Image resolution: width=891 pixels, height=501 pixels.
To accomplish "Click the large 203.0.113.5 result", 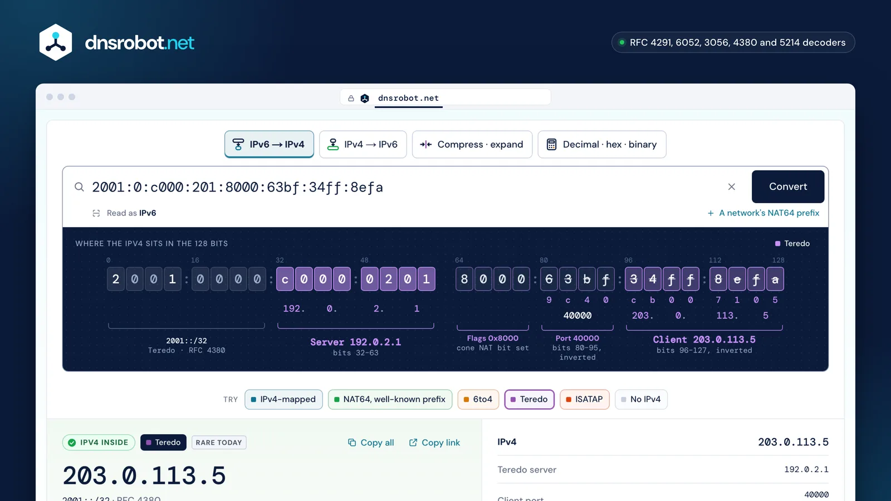I will pyautogui.click(x=144, y=476).
